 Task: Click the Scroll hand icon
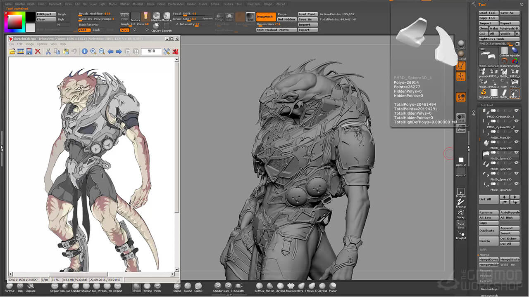(x=461, y=118)
